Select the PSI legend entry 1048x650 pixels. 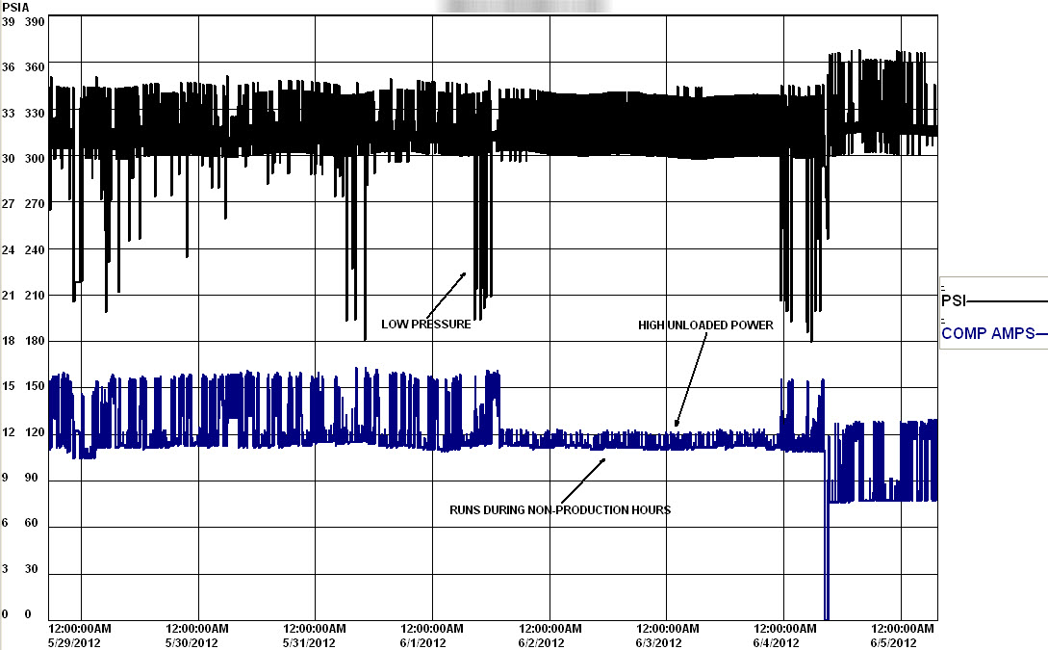(953, 300)
